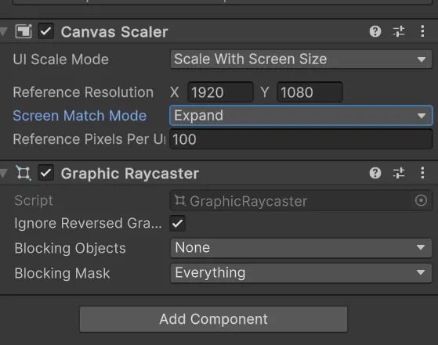Open the Blocking Objects dropdown
This screenshot has width=438, height=345.
click(x=301, y=248)
